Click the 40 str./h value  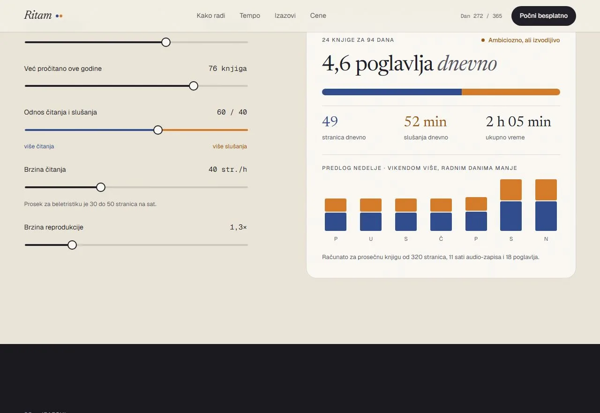(228, 169)
